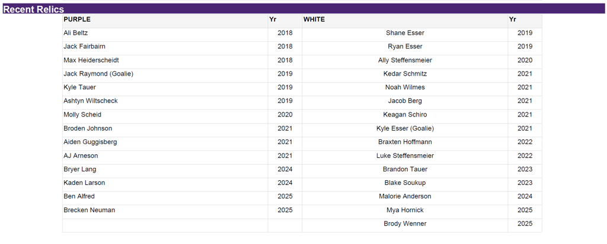Click the Ally Steffensmeier cell
Viewport: 607px width, 244px height.
tap(405, 60)
